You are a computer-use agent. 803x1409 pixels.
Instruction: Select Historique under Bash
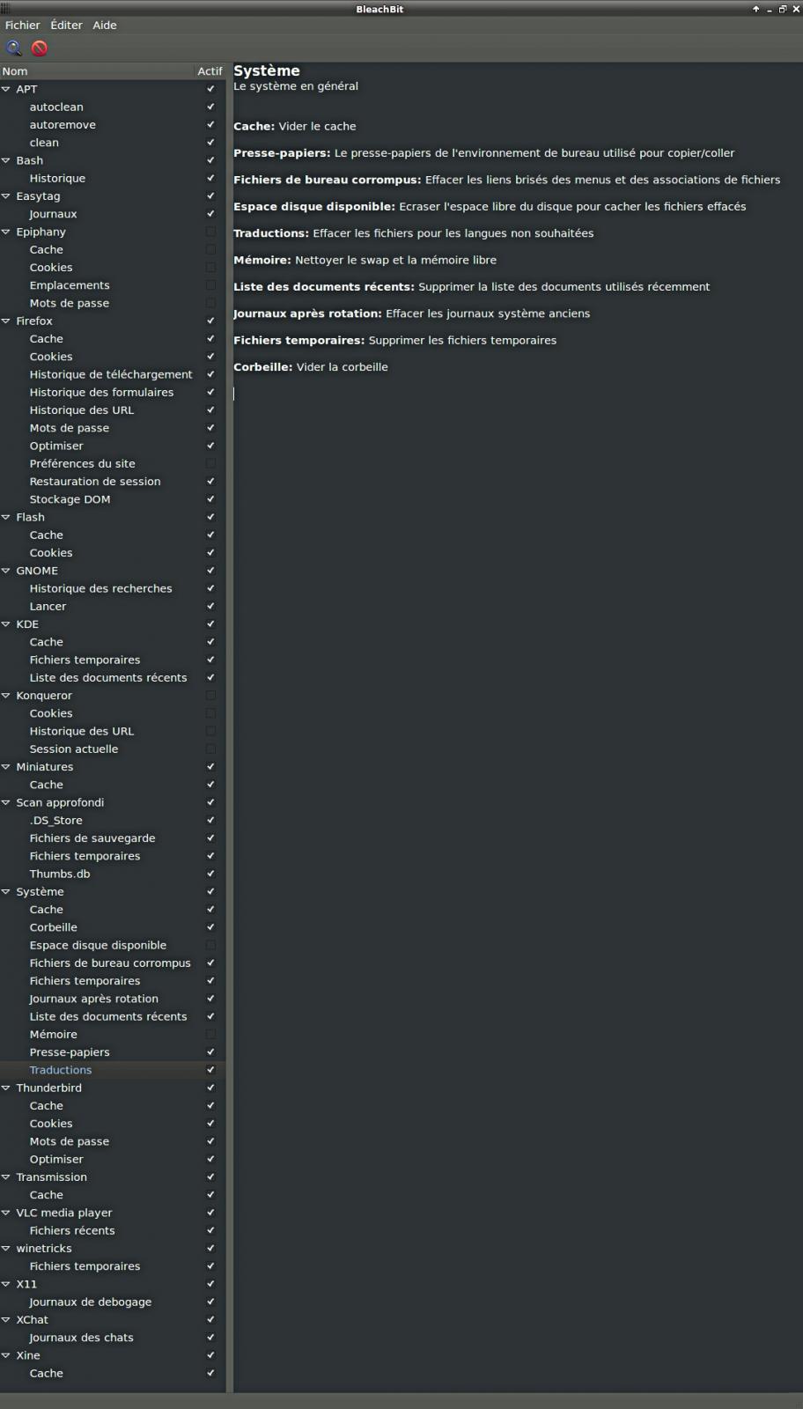[x=113, y=178]
